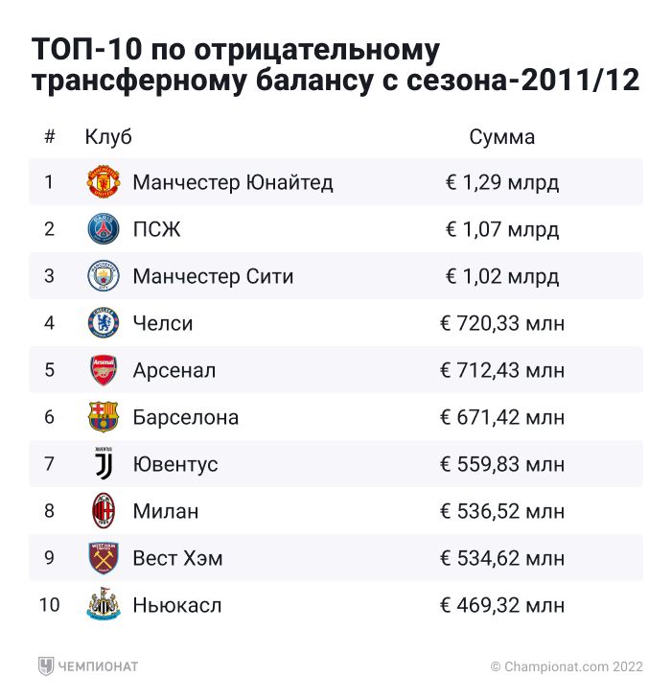Click the € 1,07 млрд amount
Screen dimensions: 672x700
point(502,229)
